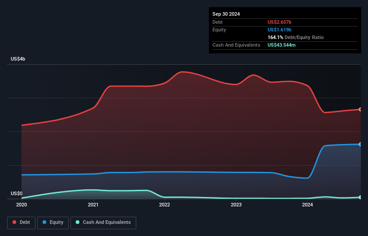This screenshot has height=236, width=368.
Task: Select the blue Equity endpoint marker
Action: (360, 144)
